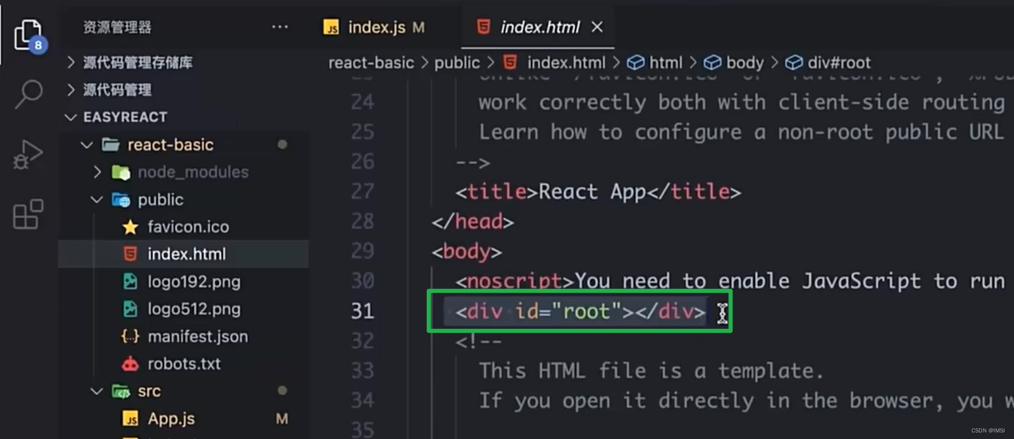Click the HTML5 icon on index.html tab
Viewport: 1014px width, 439px height.
483,26
